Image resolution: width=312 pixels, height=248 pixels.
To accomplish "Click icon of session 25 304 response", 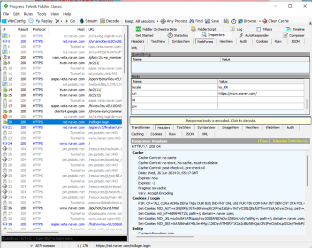I will 5,149.
